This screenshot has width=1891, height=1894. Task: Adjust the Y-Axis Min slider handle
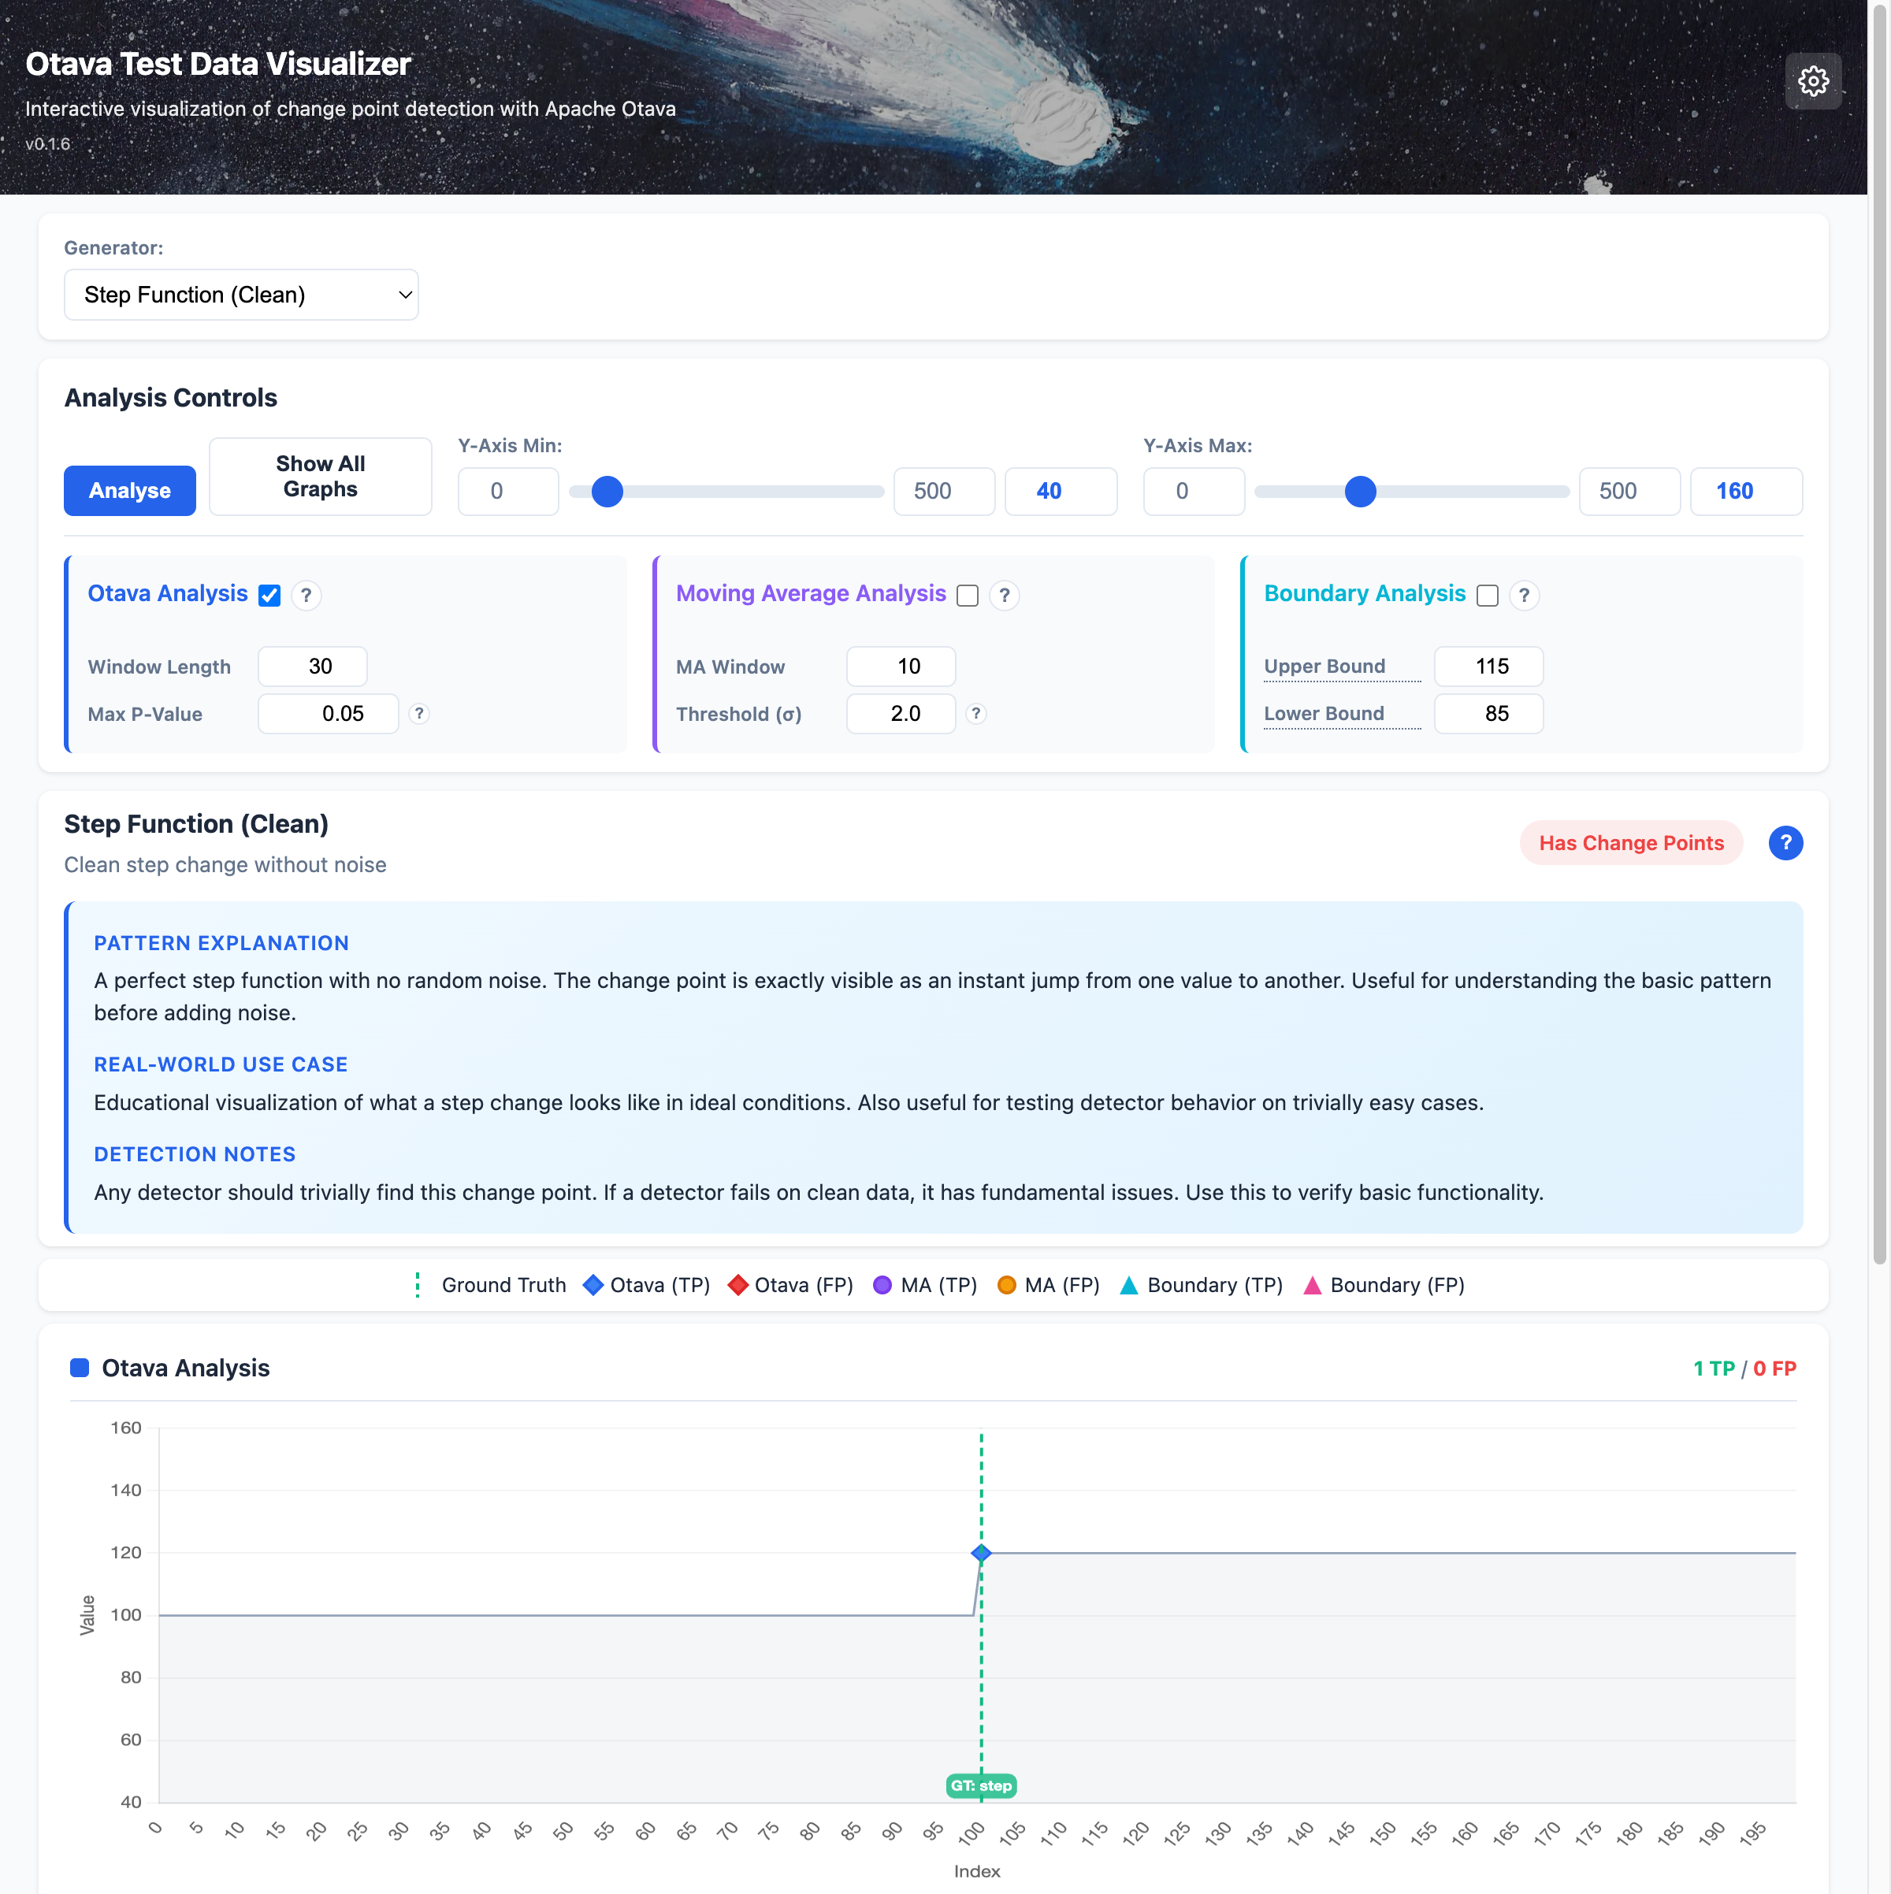pyautogui.click(x=607, y=491)
